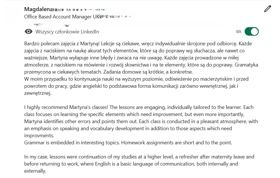Screen dimensions: 280x178
Task: Click the "Wł." label beside the switch
Action: tap(239, 32)
